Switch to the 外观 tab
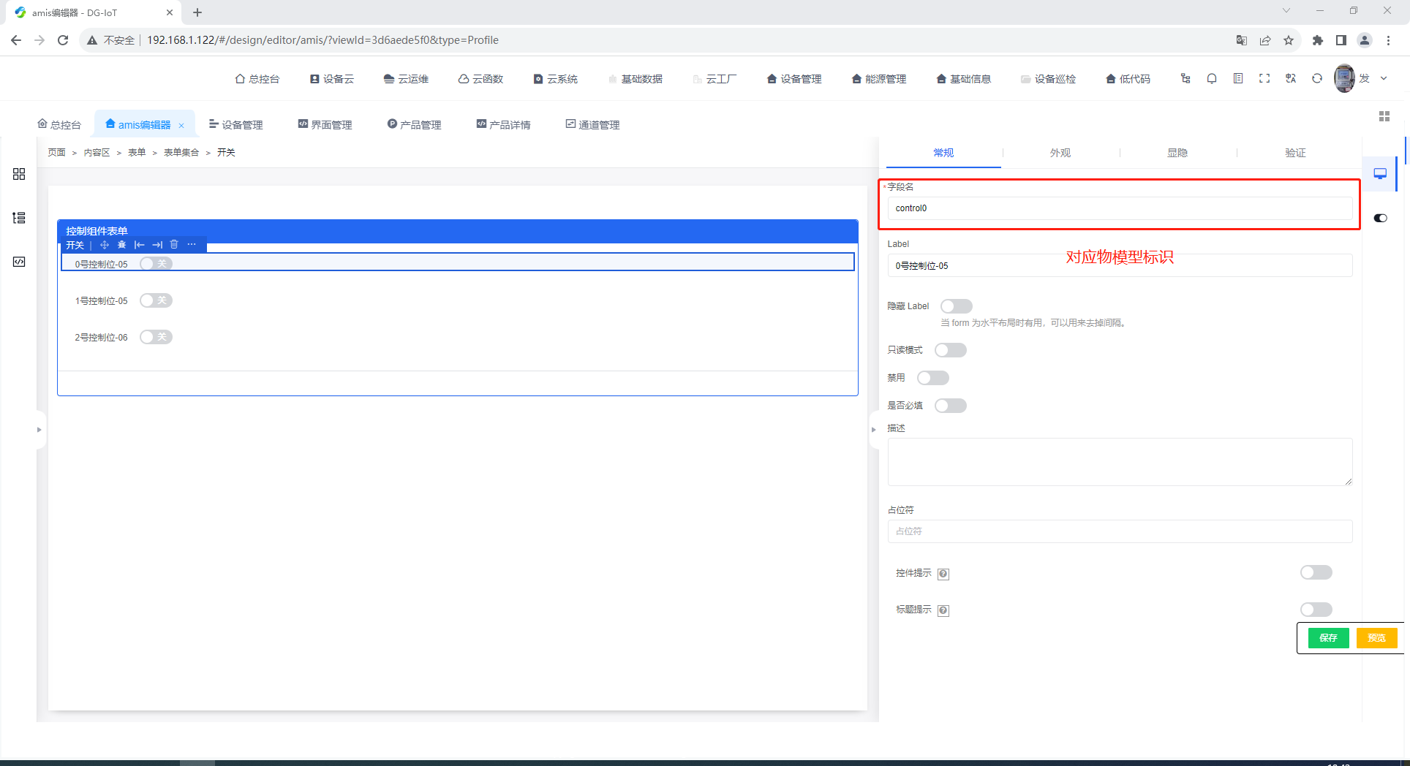 1060,153
